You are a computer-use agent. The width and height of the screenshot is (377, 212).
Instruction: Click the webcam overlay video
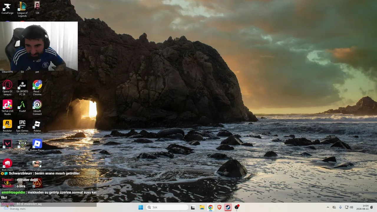39,46
